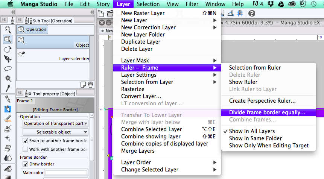Screen dimensions: 324x179
Task: Activate the Auto select magic wand tool
Action: (x=8, y=78)
